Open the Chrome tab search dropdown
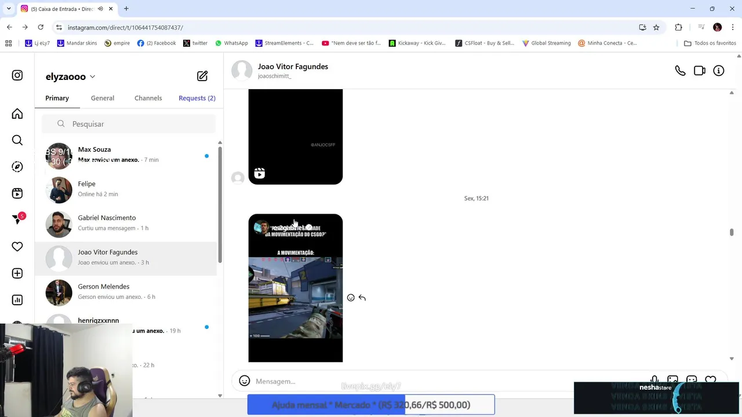 click(x=8, y=9)
